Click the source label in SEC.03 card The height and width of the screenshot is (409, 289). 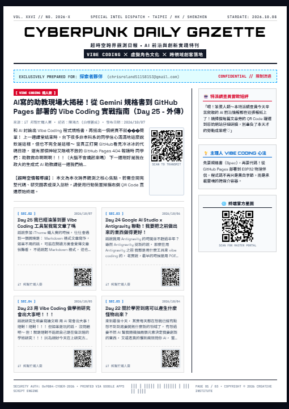pyautogui.click(x=118, y=284)
